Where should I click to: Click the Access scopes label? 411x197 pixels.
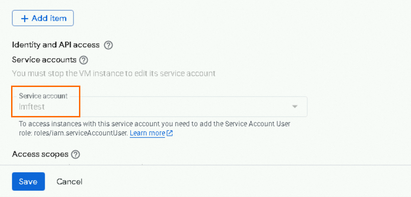click(x=40, y=154)
